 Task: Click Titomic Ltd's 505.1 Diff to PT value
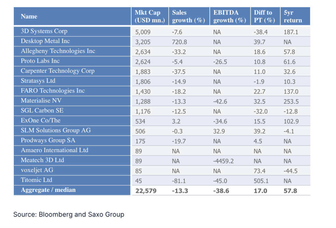tap(261, 180)
